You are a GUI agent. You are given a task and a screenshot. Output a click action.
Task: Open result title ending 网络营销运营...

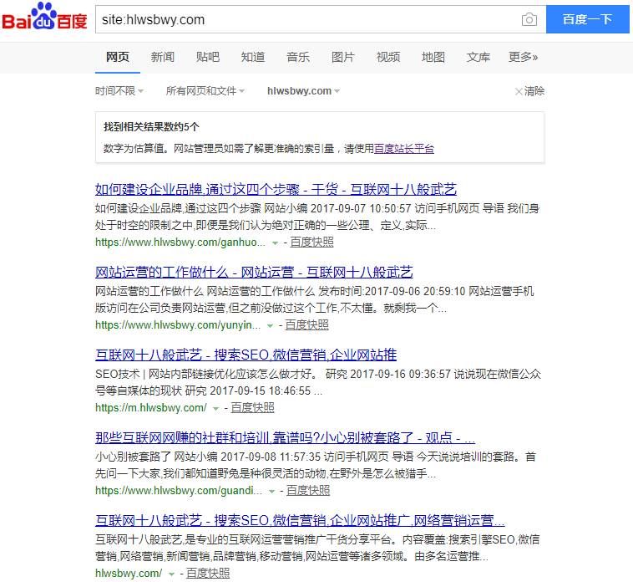click(300, 521)
